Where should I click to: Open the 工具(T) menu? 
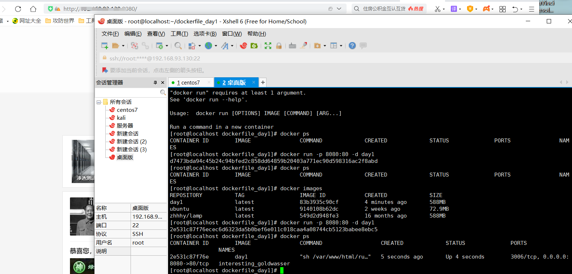coord(179,34)
